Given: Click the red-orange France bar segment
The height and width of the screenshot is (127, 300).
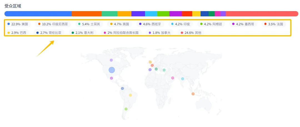Looking at the screenshot, I should (x=187, y=14).
